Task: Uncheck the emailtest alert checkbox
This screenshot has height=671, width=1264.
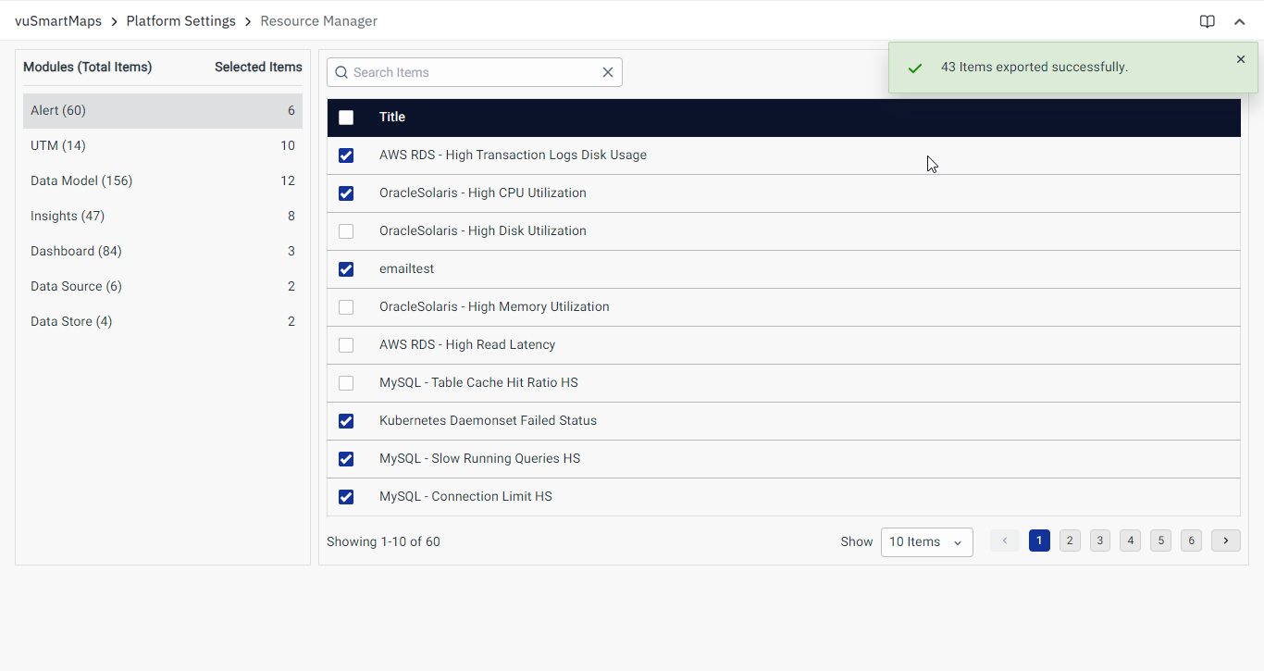Action: (346, 269)
